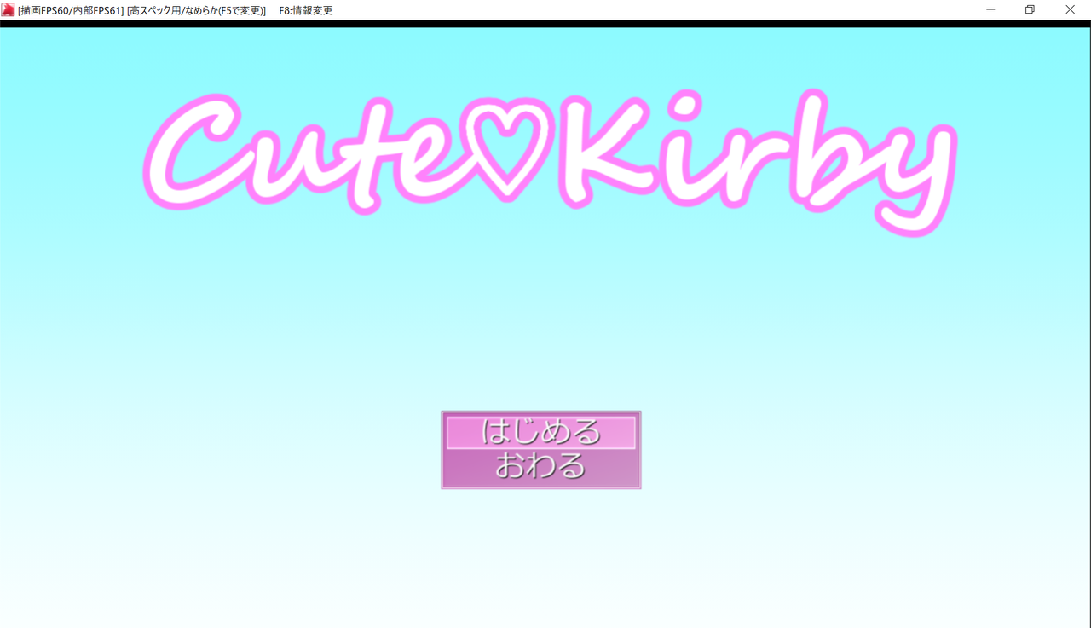
Task: Select はじめる to start the game
Action: pos(540,432)
